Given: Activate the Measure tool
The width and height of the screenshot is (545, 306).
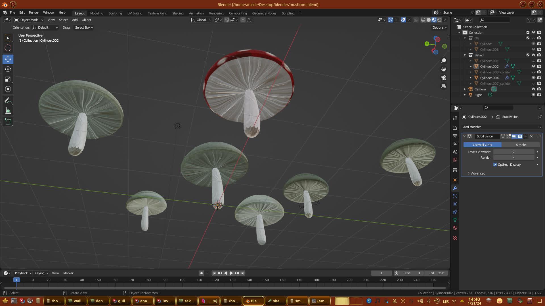Looking at the screenshot, I should [8, 111].
